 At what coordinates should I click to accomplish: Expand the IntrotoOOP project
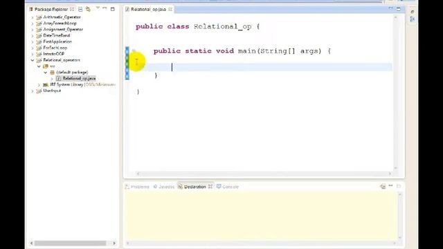[33, 54]
